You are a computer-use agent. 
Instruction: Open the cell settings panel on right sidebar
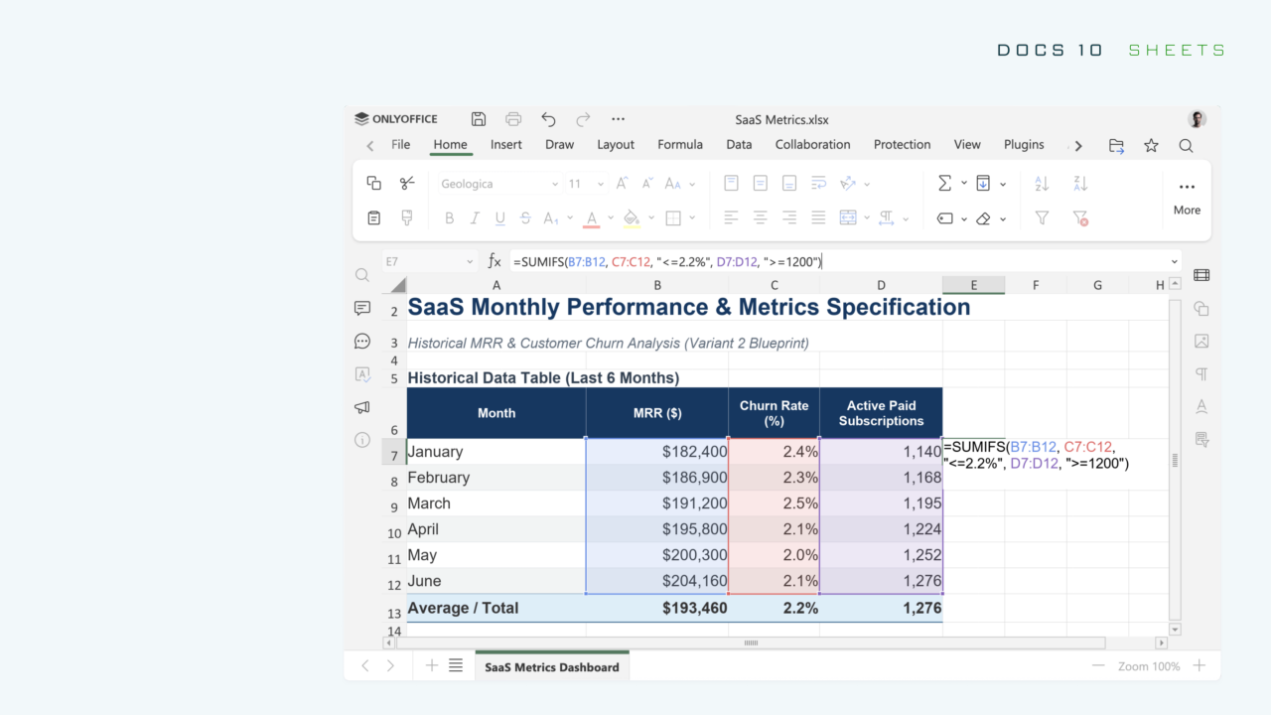click(x=1201, y=275)
